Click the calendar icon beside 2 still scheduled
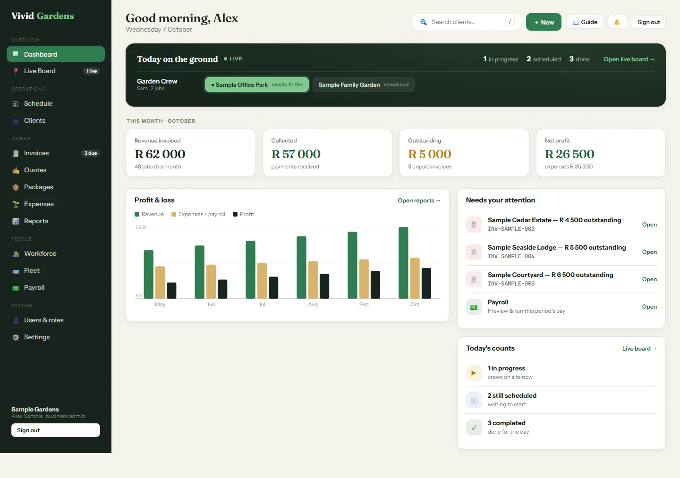Screen dimensions: 680x478 click(x=474, y=400)
